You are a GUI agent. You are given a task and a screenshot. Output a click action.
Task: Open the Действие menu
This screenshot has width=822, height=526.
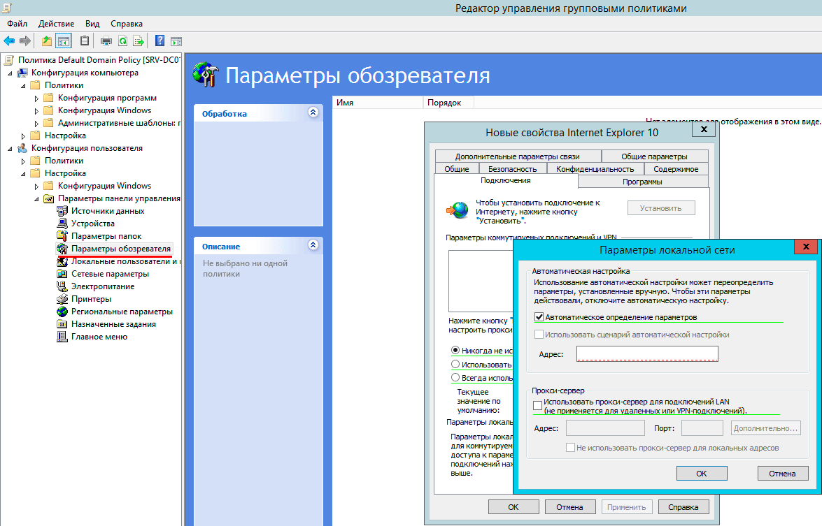coord(55,24)
